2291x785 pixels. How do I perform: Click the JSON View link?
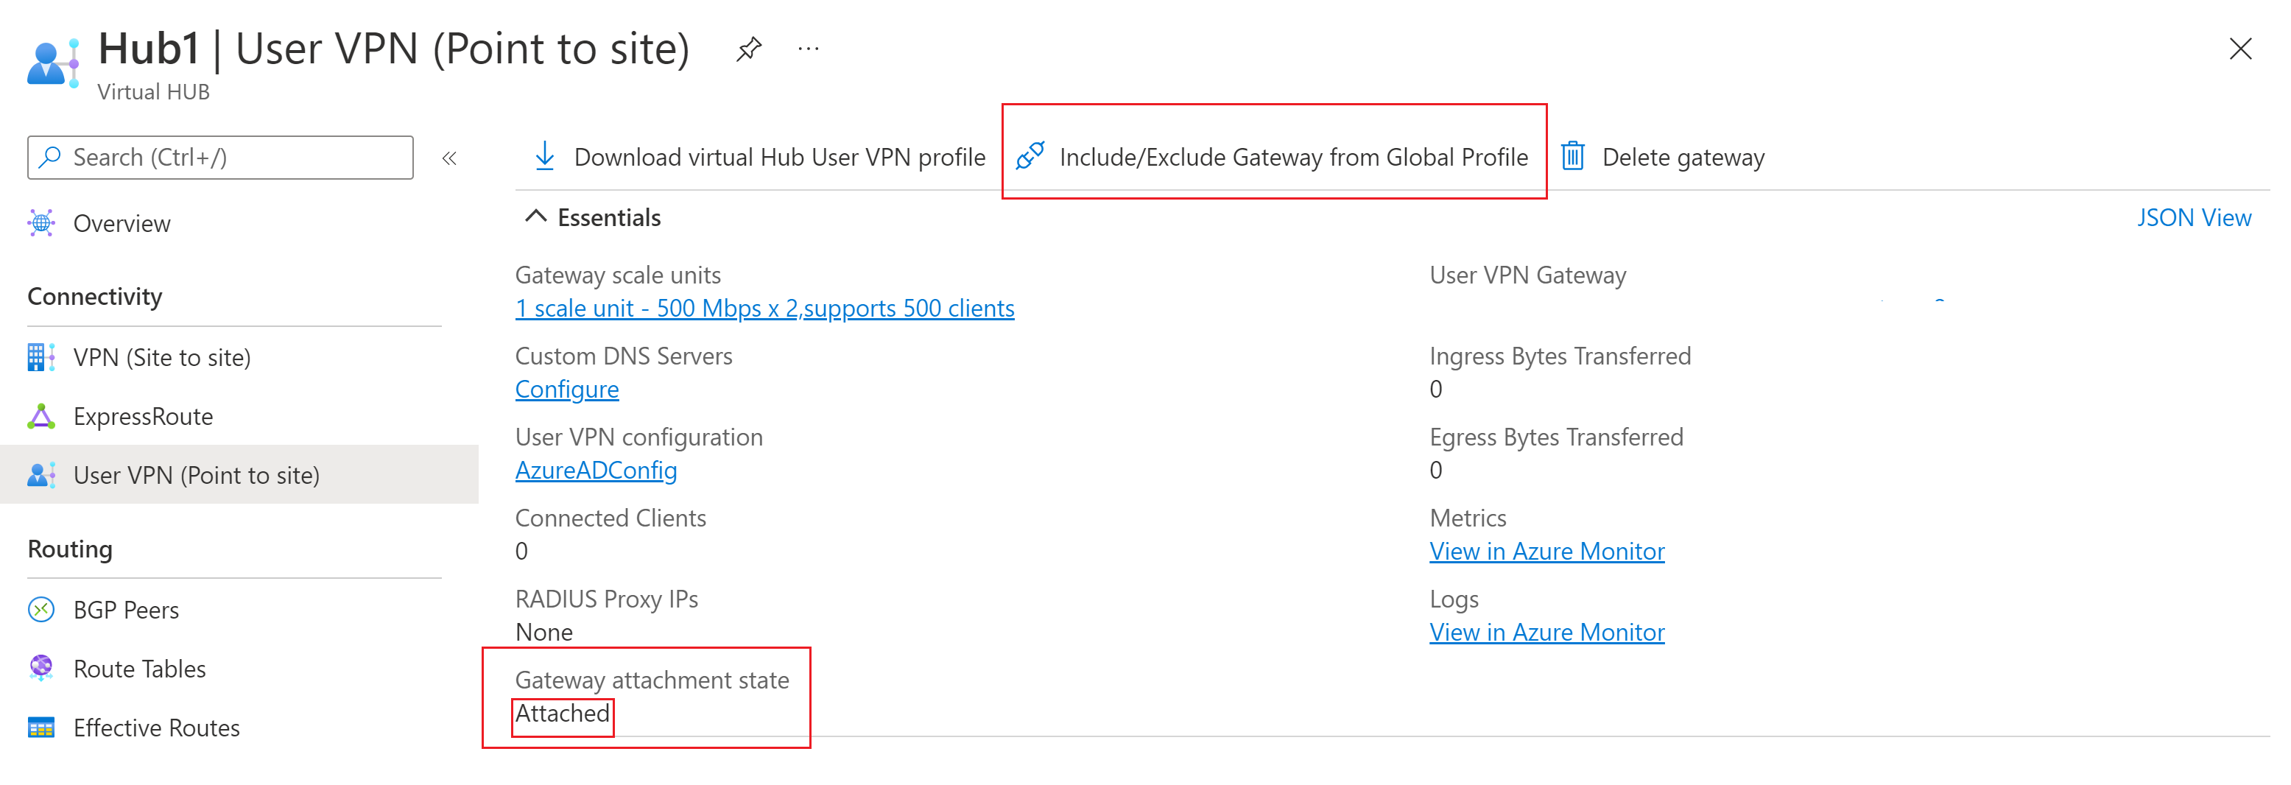click(2193, 218)
